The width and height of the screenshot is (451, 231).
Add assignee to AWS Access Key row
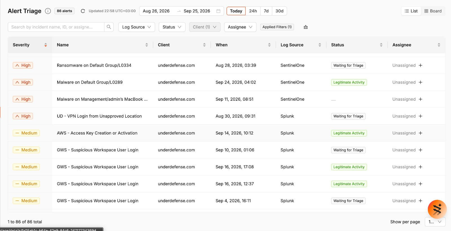tap(421, 133)
